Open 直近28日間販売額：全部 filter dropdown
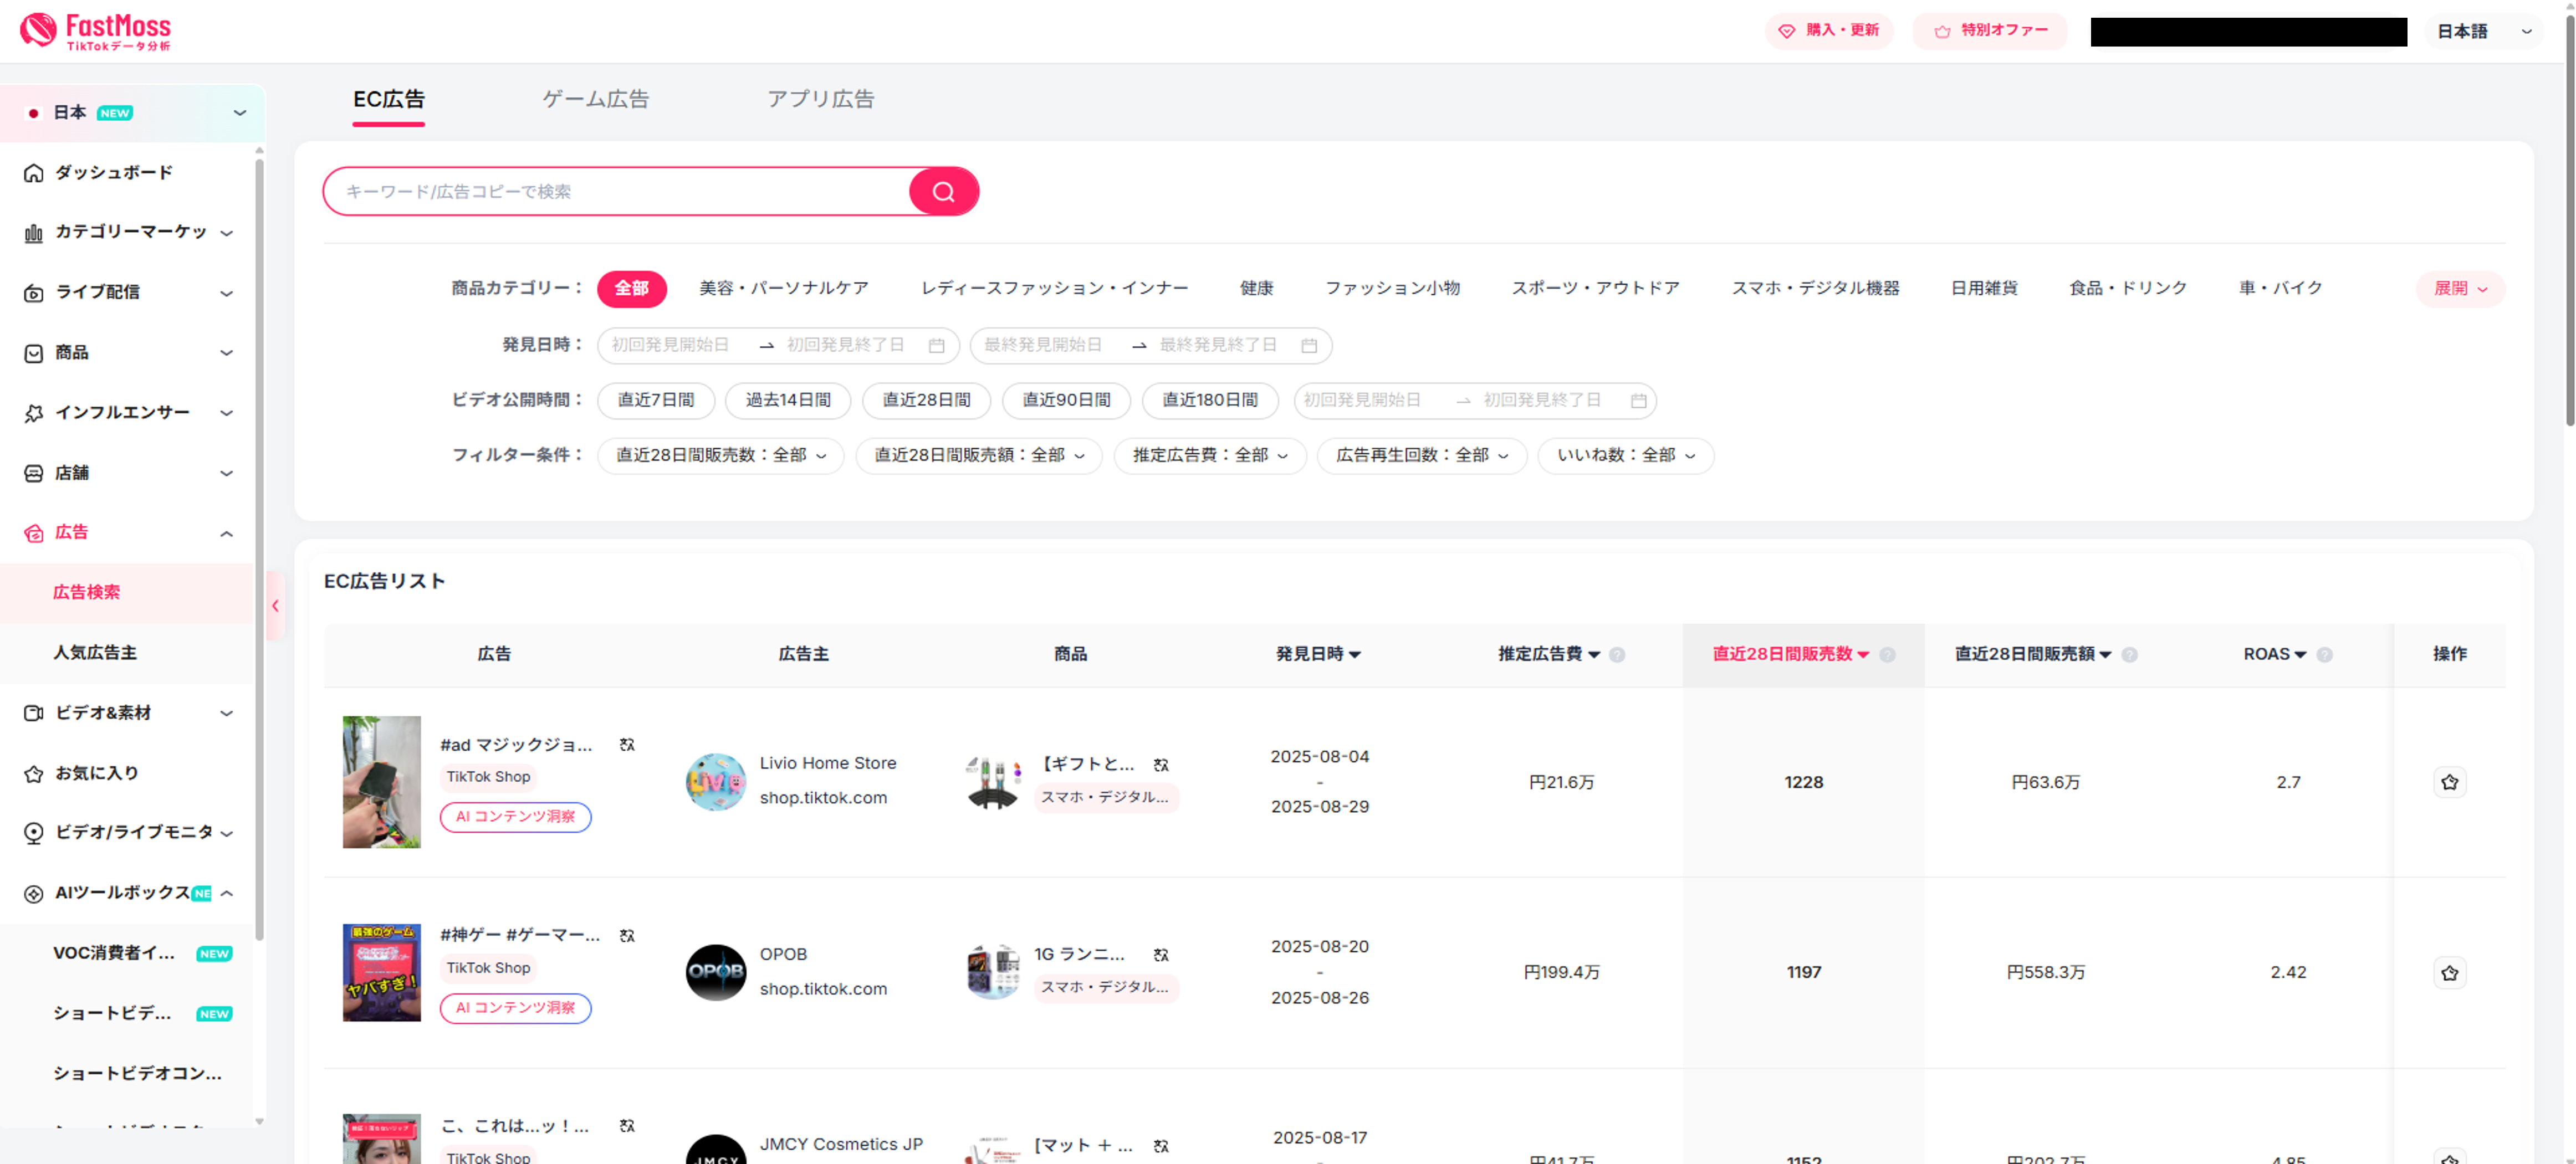This screenshot has height=1164, width=2576. 979,456
